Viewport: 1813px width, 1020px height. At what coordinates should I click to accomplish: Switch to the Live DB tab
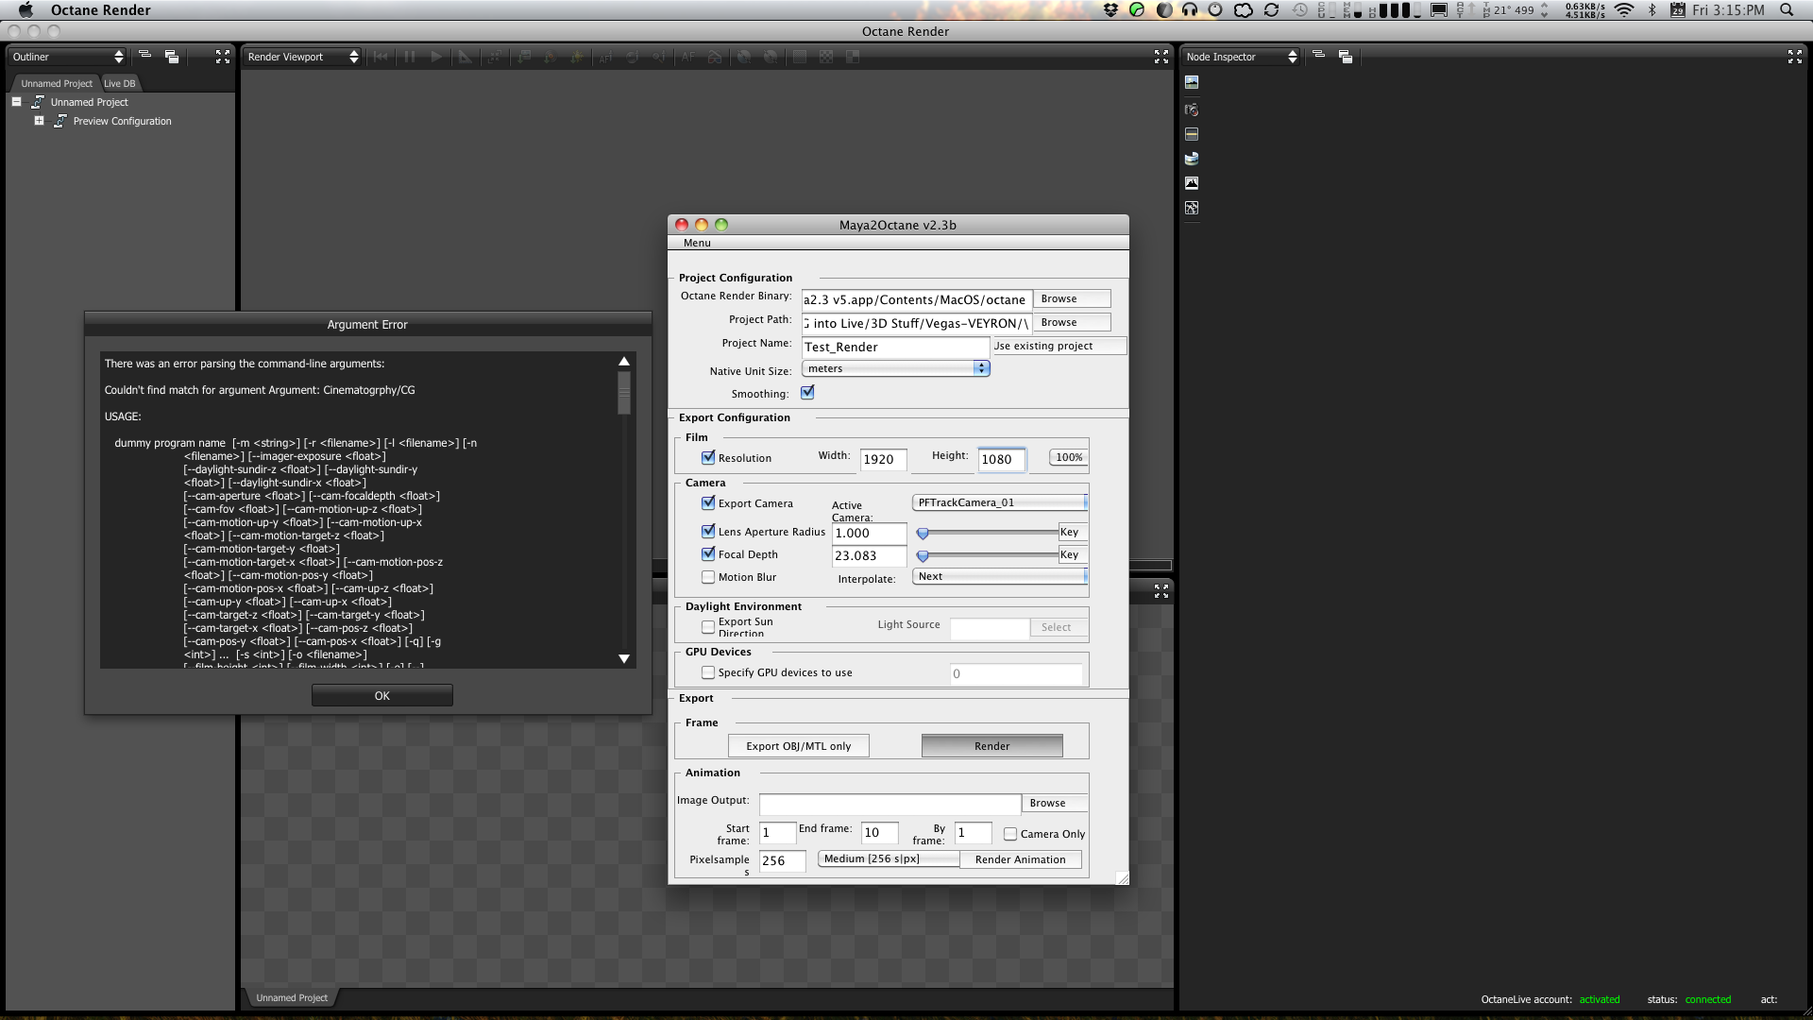[119, 83]
